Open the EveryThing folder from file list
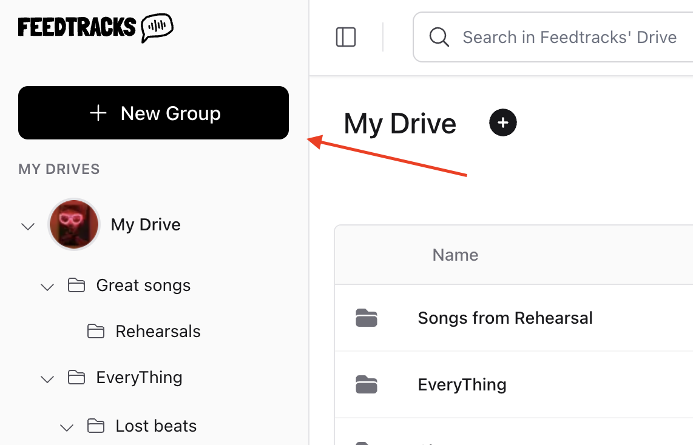The height and width of the screenshot is (445, 693). tap(462, 384)
